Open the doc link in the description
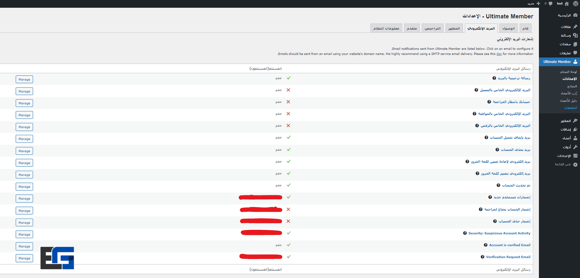The image size is (580, 278). 499,54
